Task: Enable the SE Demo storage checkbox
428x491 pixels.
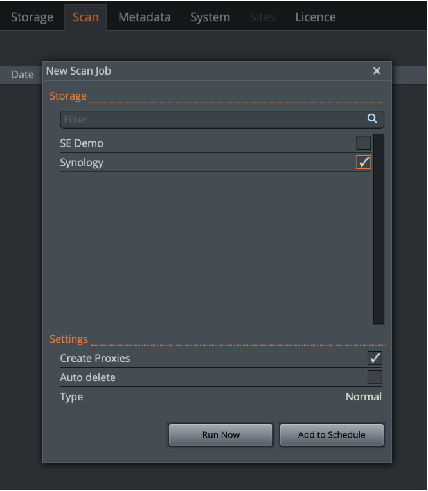Action: pyautogui.click(x=364, y=143)
